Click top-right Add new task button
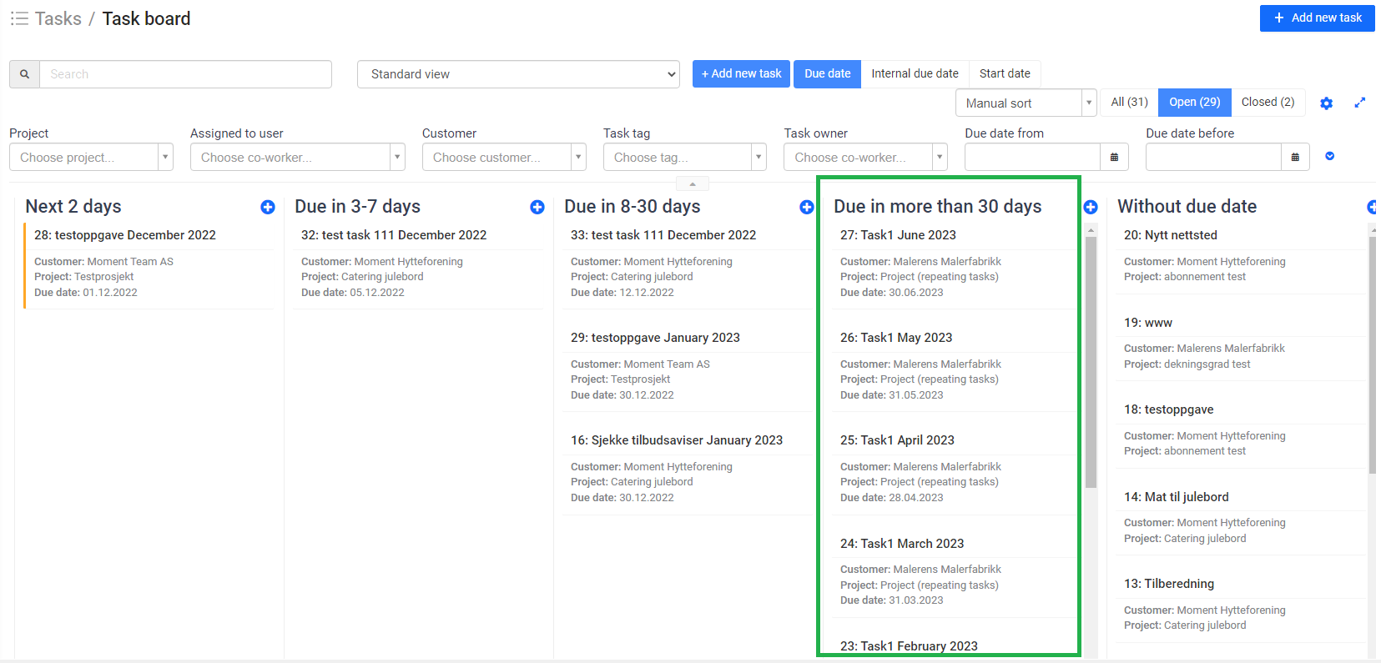The image size is (1381, 663). pos(1317,18)
